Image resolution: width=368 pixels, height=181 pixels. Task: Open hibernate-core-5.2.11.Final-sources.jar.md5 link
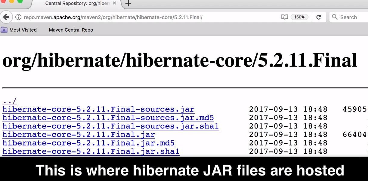pos(108,118)
